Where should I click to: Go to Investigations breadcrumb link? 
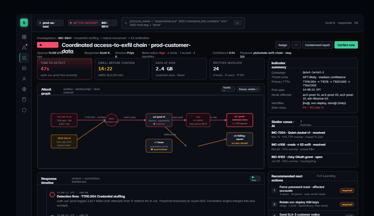coord(46,38)
